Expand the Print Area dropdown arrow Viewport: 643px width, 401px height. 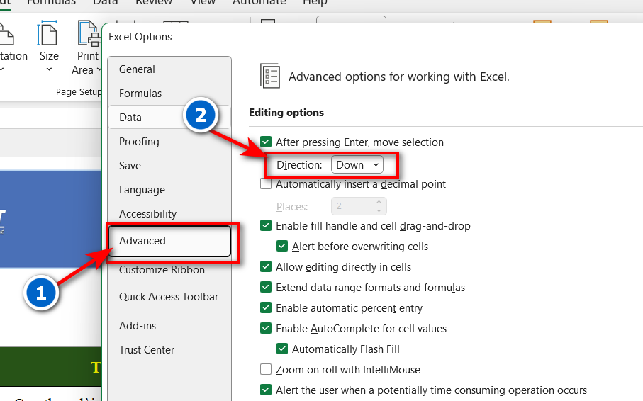[x=99, y=70]
